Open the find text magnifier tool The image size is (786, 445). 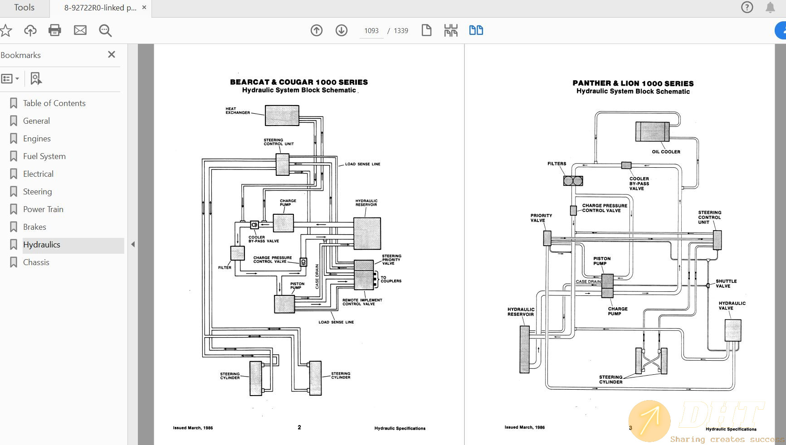click(x=105, y=30)
